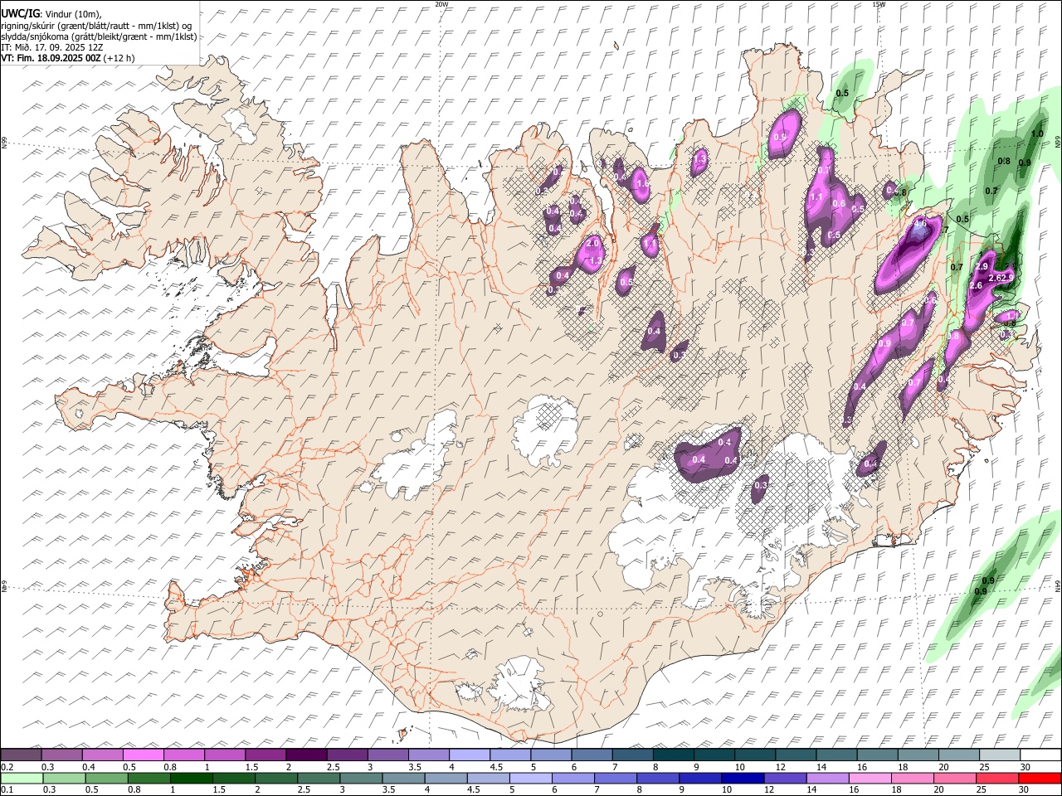1062x796 pixels.
Task: Pick green-scale swatch between 2 and 2.5
Action: click(275, 779)
